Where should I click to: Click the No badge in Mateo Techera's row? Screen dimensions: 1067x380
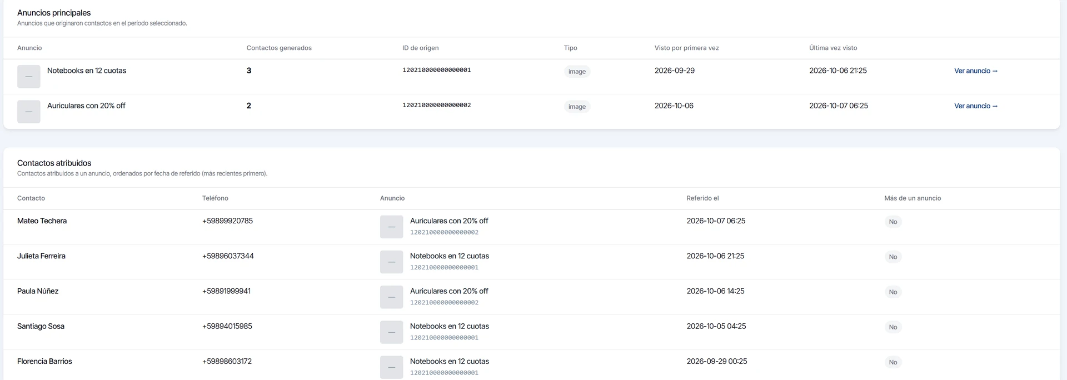(893, 222)
